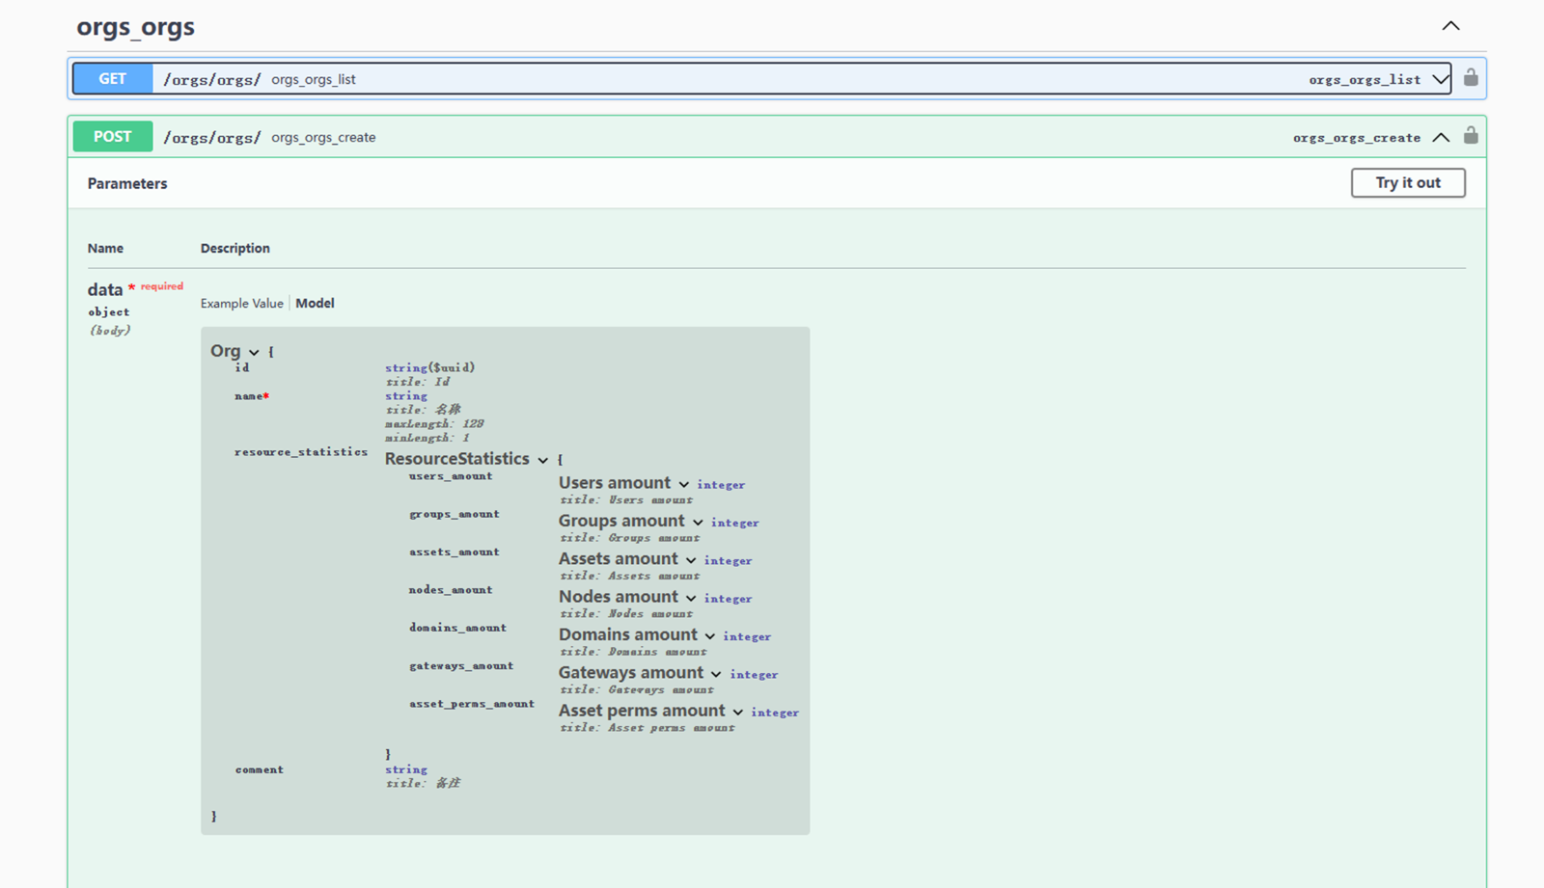The width and height of the screenshot is (1544, 888).
Task: Toggle the Asset perms amount chevron
Action: 737,712
